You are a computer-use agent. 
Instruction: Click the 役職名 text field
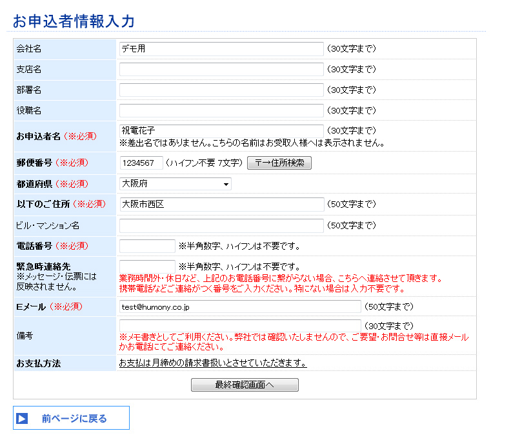click(221, 110)
